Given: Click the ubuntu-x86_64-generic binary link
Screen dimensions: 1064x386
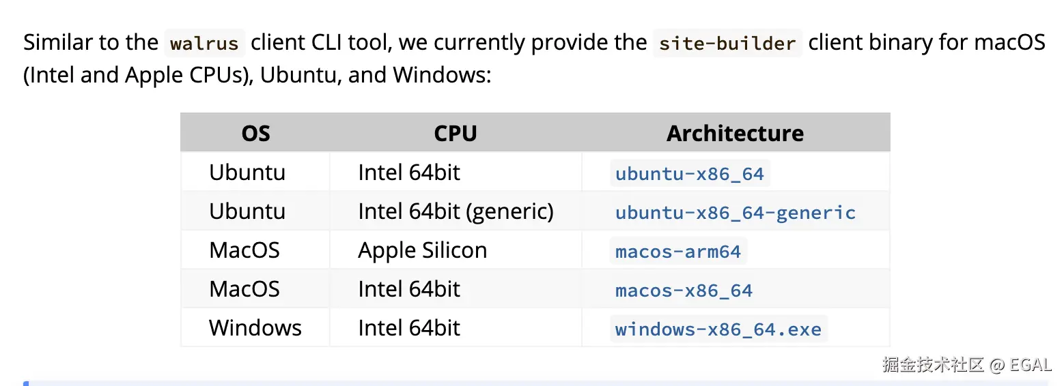Looking at the screenshot, I should [735, 213].
